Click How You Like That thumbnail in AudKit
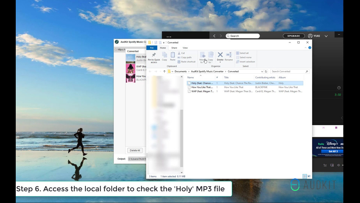This screenshot has height=203, width=360. (x=130, y=78)
